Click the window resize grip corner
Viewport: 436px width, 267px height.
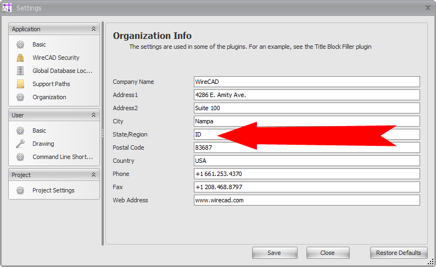point(431,262)
